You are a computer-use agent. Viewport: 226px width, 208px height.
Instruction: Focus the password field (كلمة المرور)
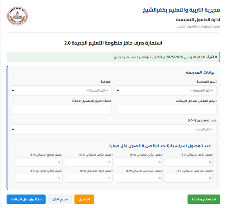tap(61, 110)
